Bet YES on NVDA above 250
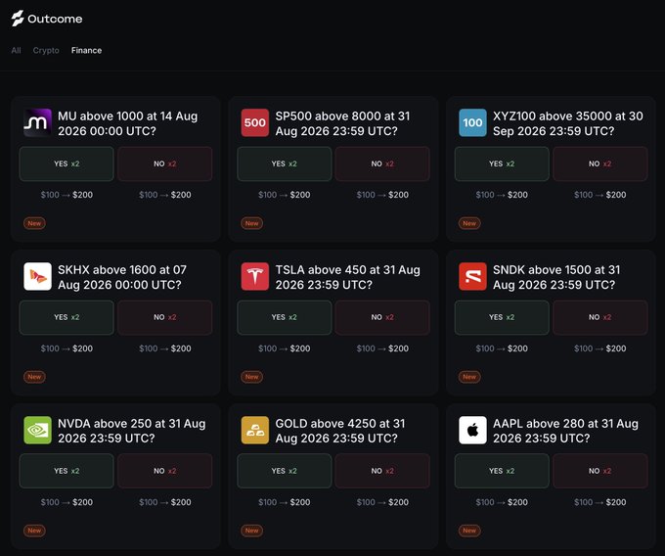Viewport: 665px width, 556px height. pos(66,471)
